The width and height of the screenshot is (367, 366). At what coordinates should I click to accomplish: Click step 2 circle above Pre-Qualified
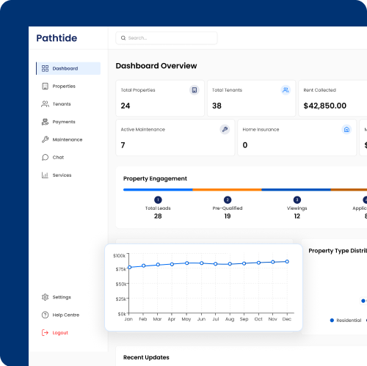pyautogui.click(x=228, y=200)
